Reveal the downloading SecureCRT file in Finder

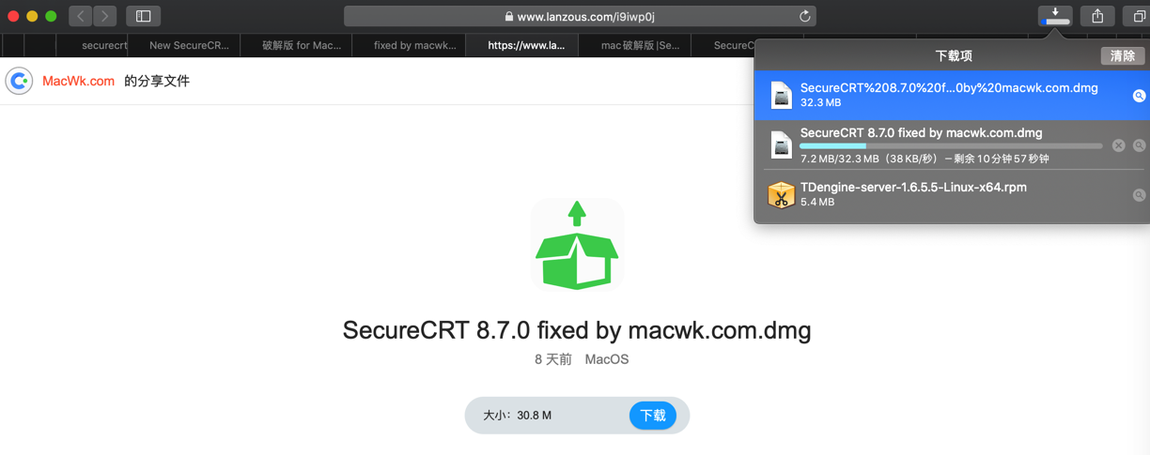coord(1139,145)
